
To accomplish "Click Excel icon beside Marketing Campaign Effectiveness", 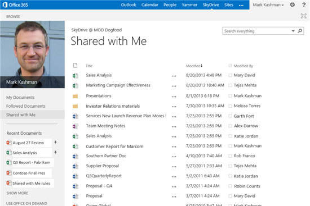I will [x=75, y=85].
